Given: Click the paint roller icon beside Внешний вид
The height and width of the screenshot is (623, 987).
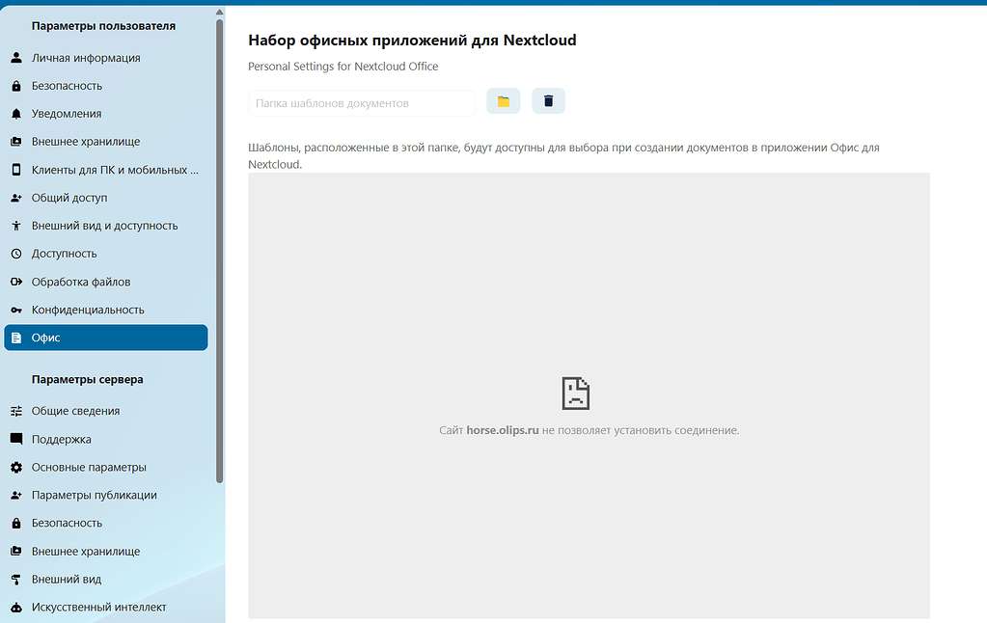Looking at the screenshot, I should coord(16,579).
